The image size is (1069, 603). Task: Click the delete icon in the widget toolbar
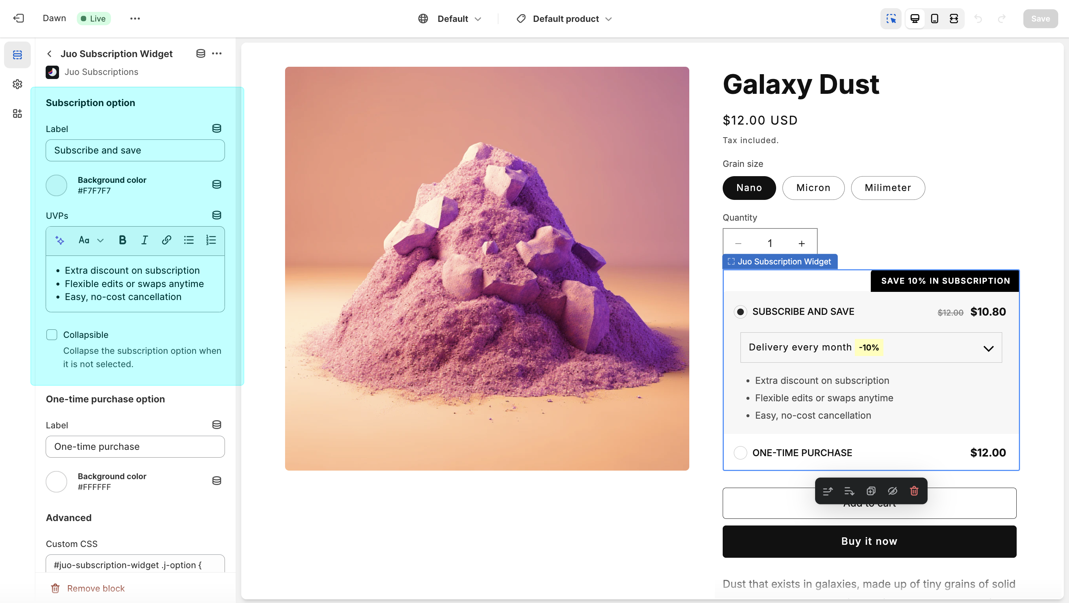point(914,491)
